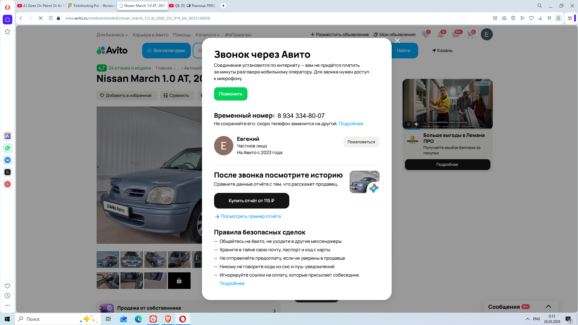Open Avito shopping cart icon

pos(470,35)
